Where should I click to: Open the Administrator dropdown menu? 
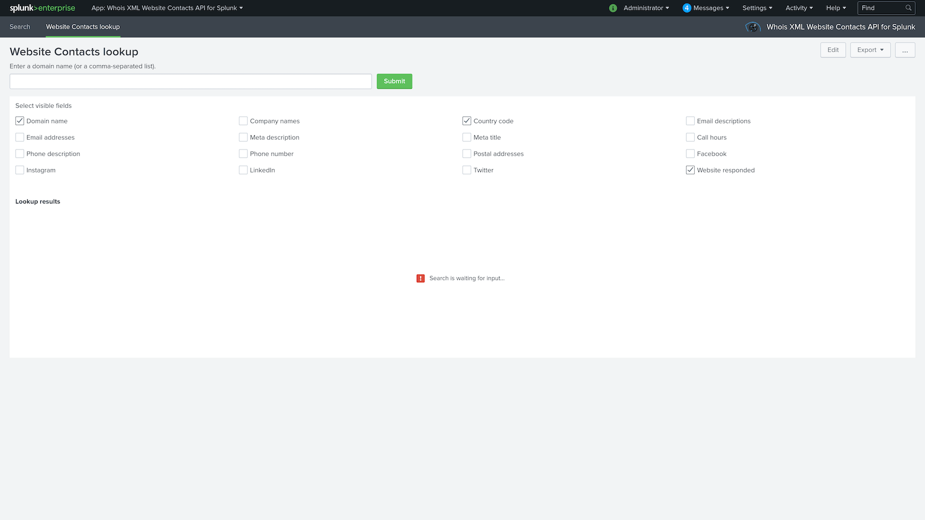coord(646,8)
